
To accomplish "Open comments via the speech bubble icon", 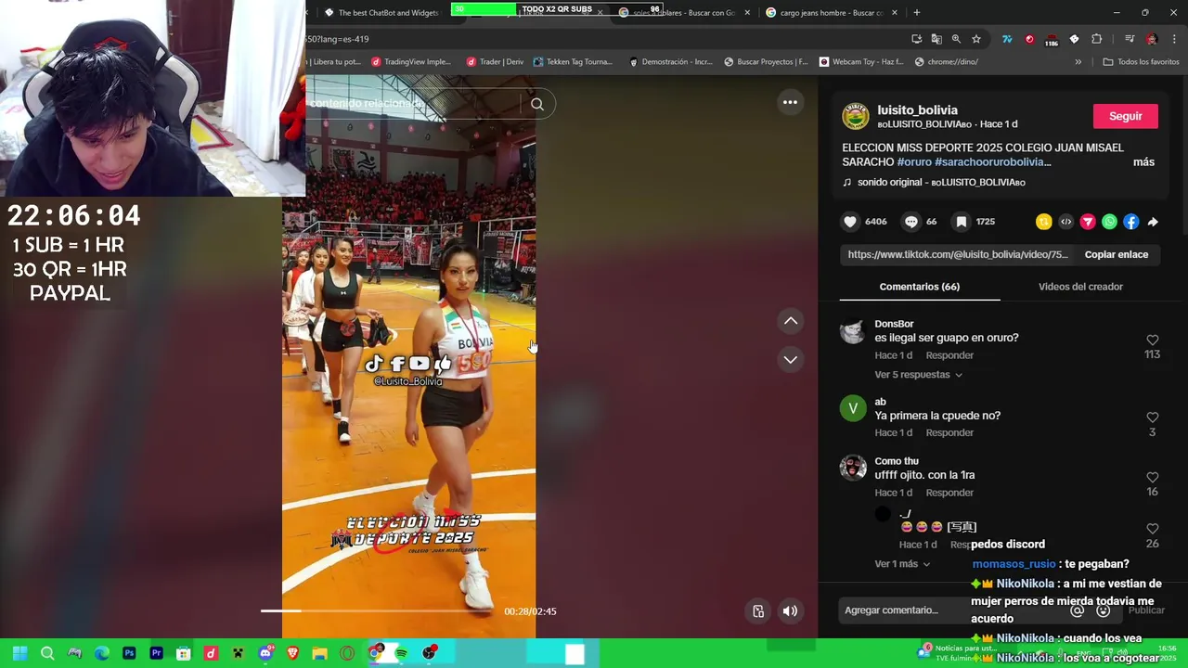I will click(x=911, y=222).
